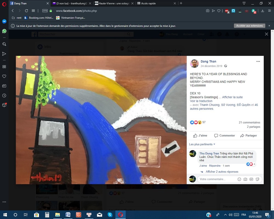Expand post with Afficher la suite
Screen dimensions: 274x219
232,97
